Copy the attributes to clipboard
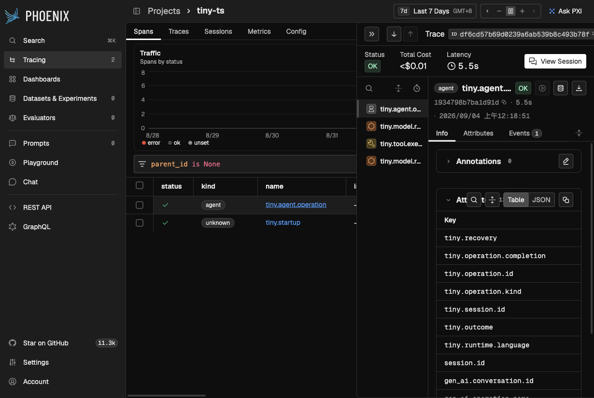594x398 pixels. (x=566, y=200)
